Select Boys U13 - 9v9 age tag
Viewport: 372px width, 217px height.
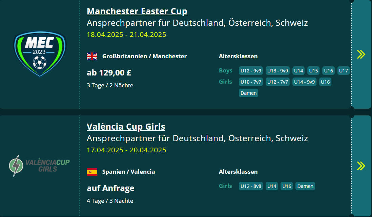[x=277, y=71]
